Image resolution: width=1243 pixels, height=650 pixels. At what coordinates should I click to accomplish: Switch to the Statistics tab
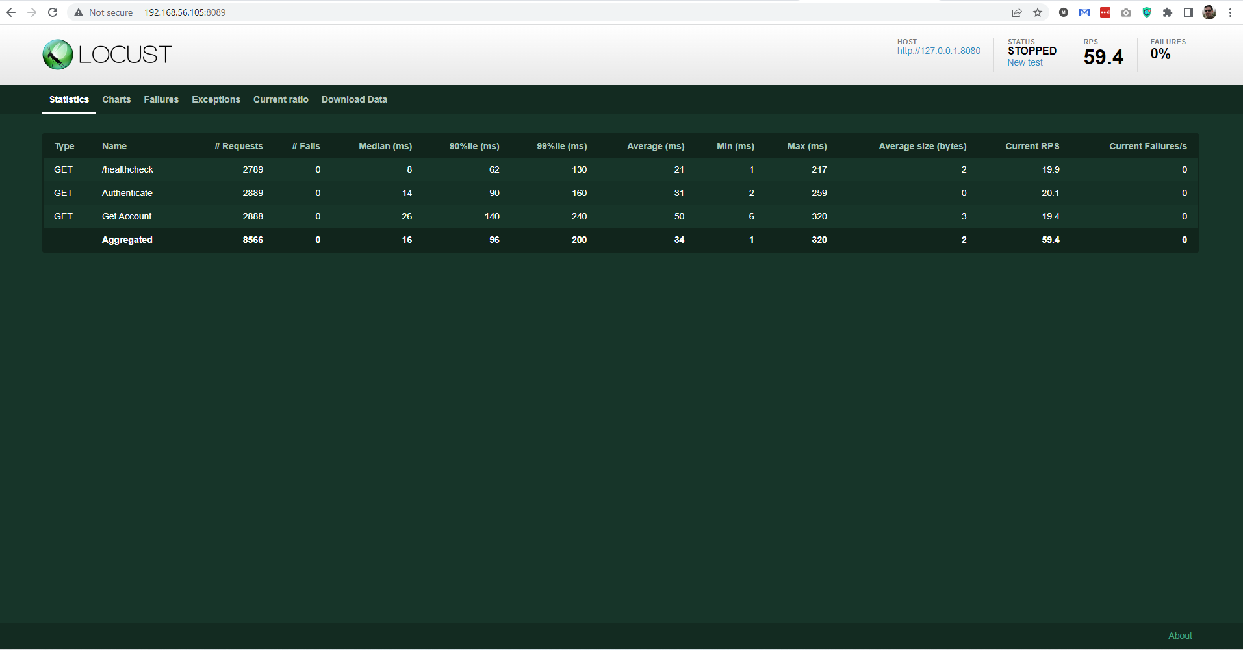coord(69,99)
